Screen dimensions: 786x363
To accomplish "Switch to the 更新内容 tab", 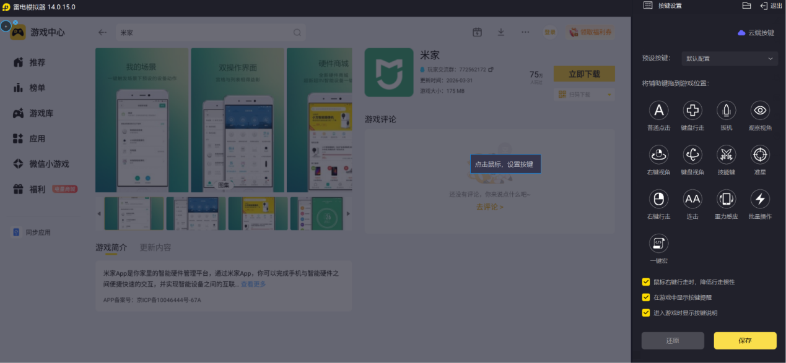I will (x=155, y=247).
